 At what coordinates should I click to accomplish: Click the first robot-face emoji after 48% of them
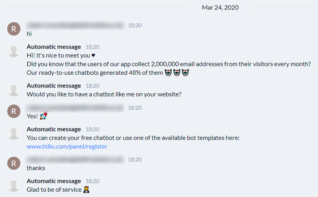(168, 72)
